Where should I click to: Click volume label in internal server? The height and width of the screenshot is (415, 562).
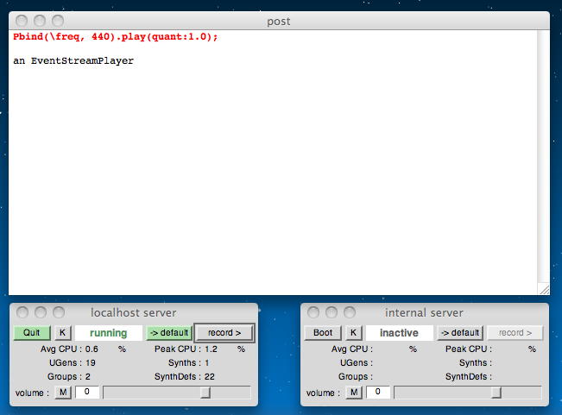point(323,393)
